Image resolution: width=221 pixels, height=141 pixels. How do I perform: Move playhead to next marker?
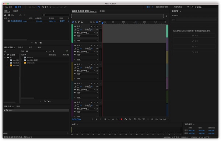tap(117, 119)
